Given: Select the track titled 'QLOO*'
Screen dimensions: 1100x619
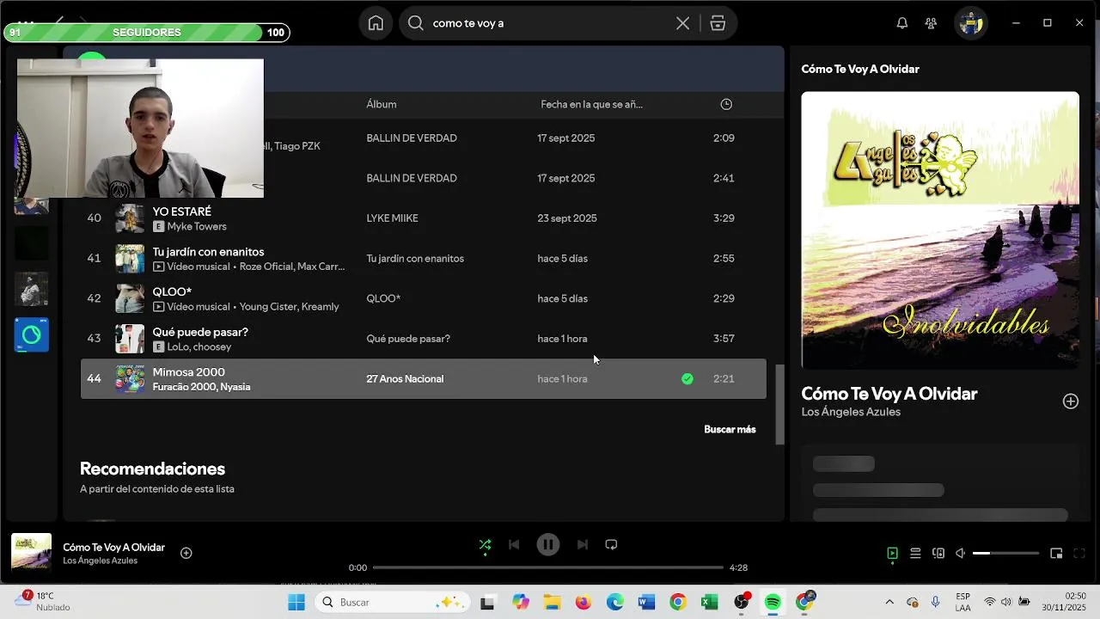Looking at the screenshot, I should [172, 291].
